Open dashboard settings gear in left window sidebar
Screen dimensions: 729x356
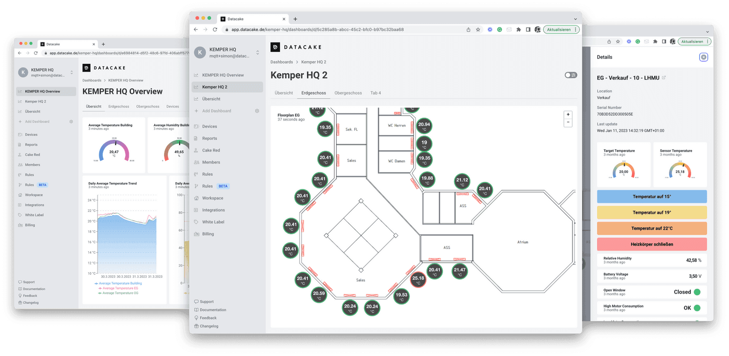(x=71, y=121)
